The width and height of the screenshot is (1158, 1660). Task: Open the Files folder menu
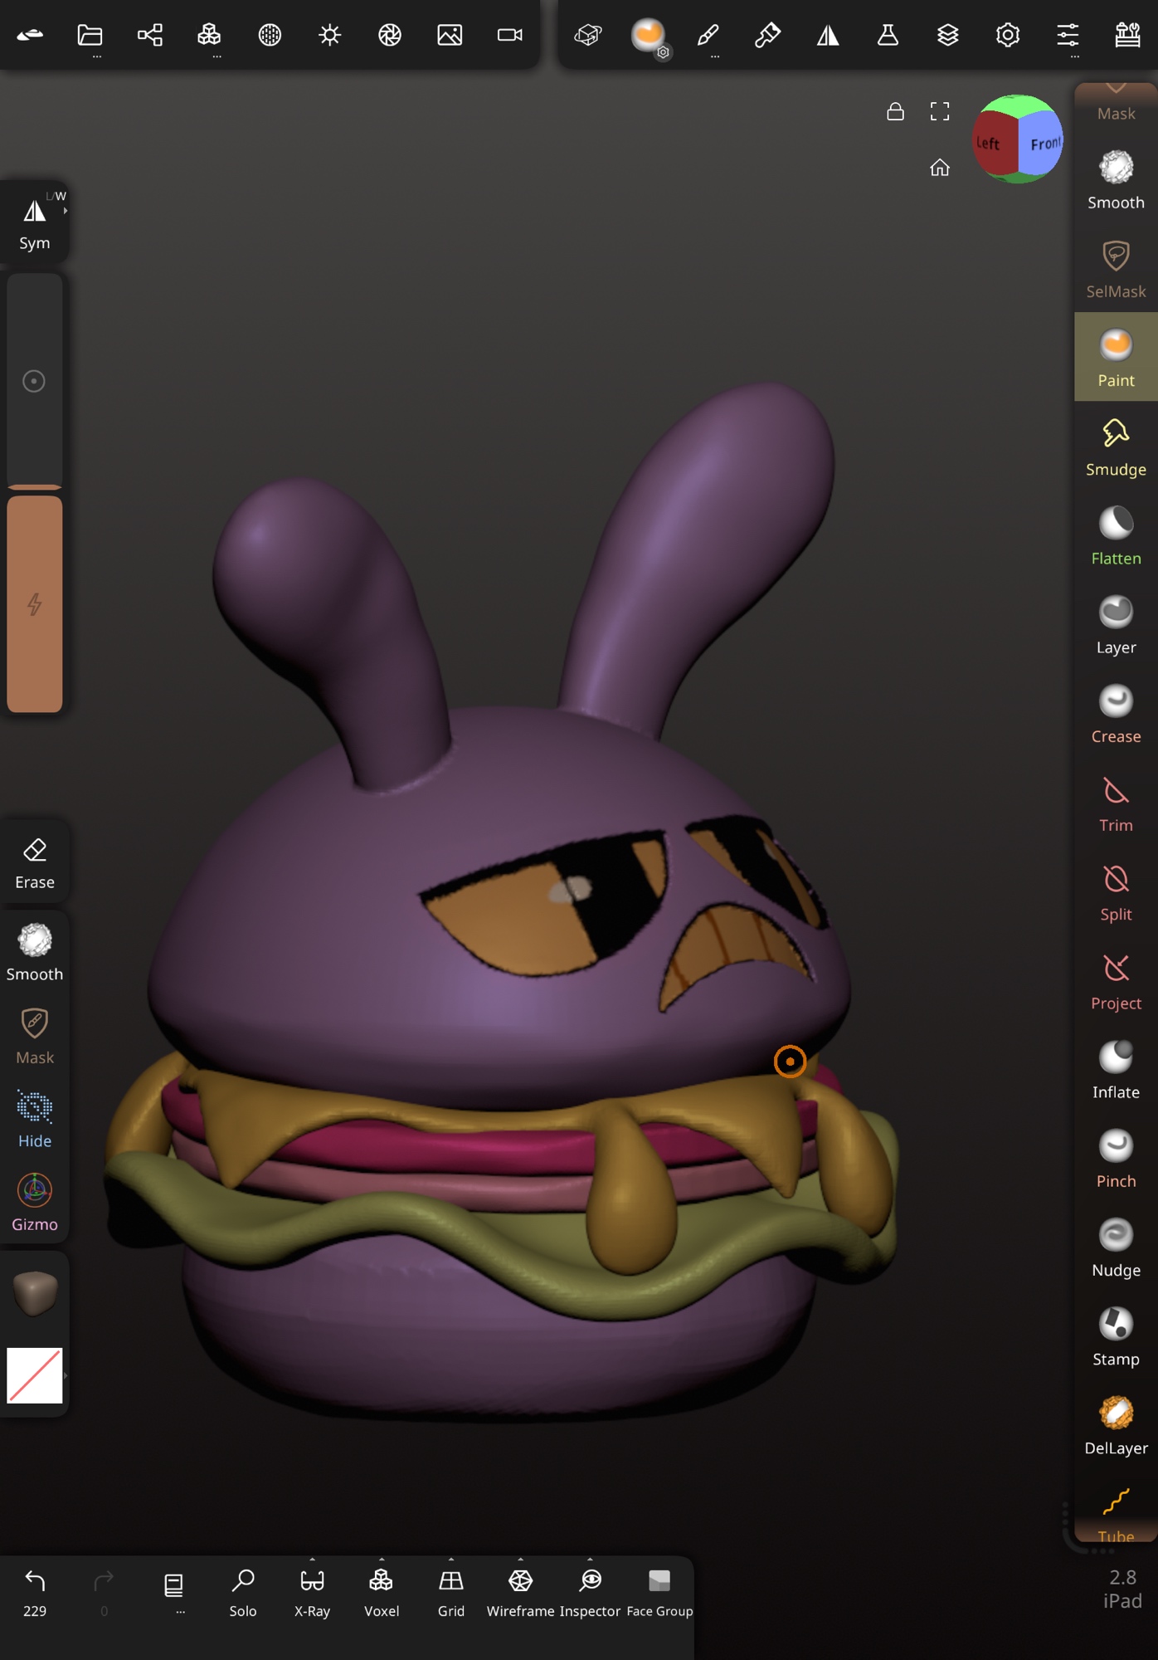pos(90,35)
